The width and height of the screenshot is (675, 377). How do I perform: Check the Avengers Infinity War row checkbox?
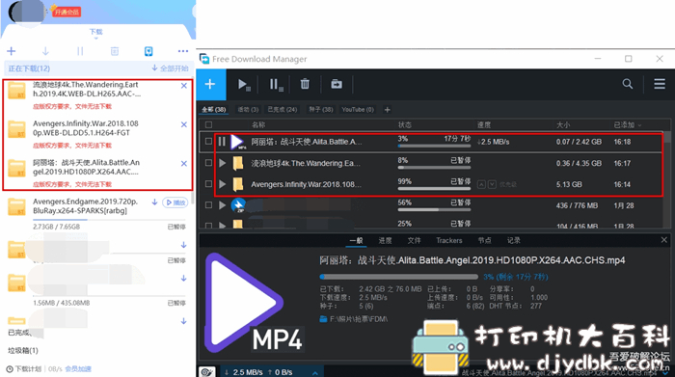(209, 184)
